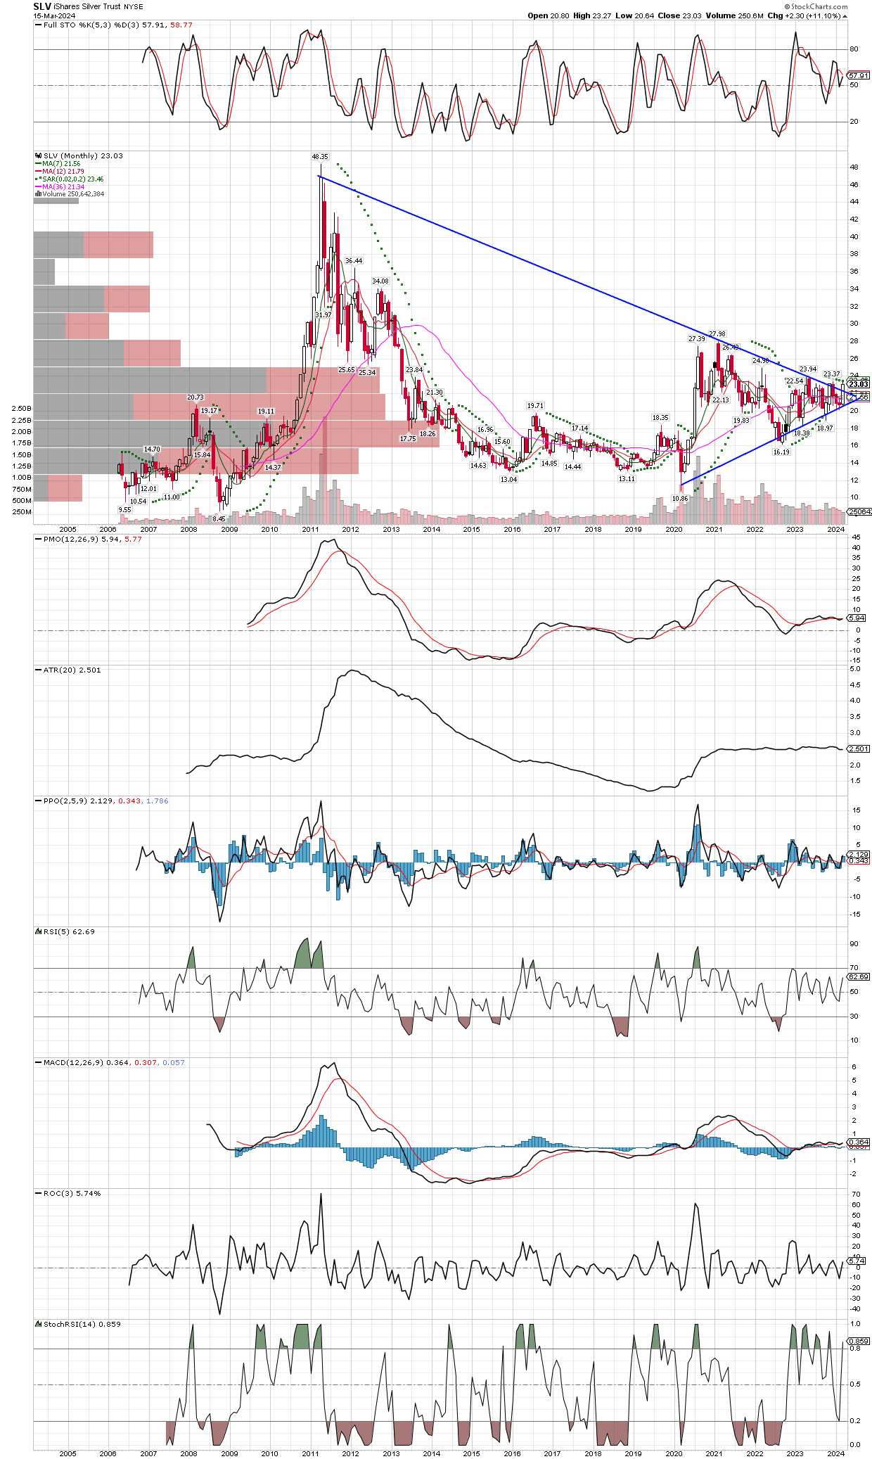Viewport: 872px width, 1459px height.
Task: Click the green line marker before MA(7)
Action: 38,163
